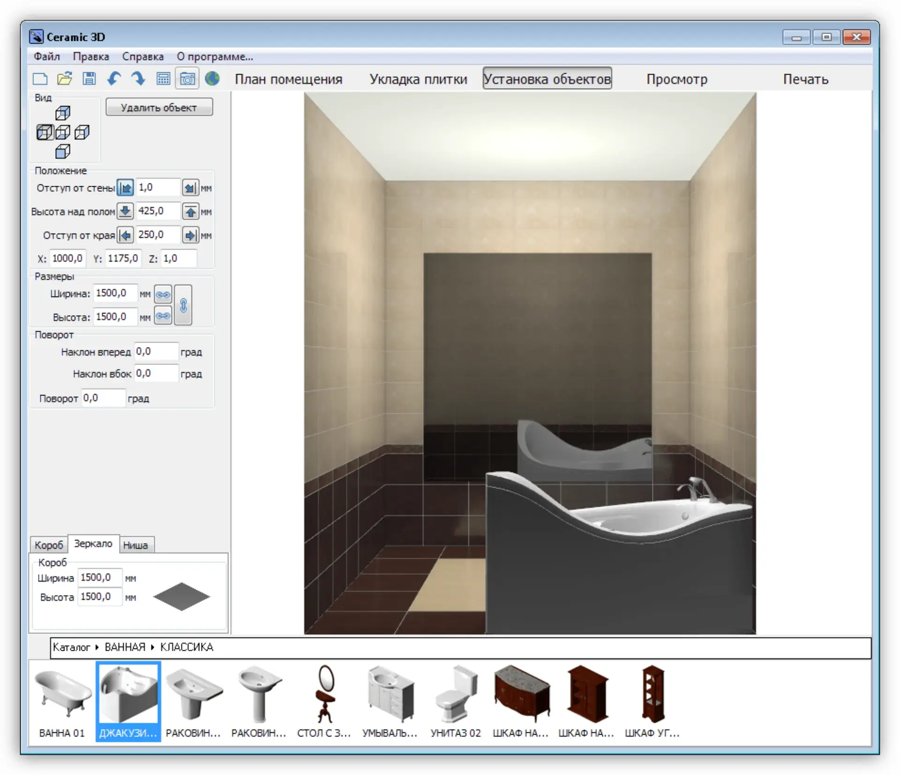Click the link icon next to 'Высота' size
This screenshot has height=775, width=900.
[x=163, y=316]
